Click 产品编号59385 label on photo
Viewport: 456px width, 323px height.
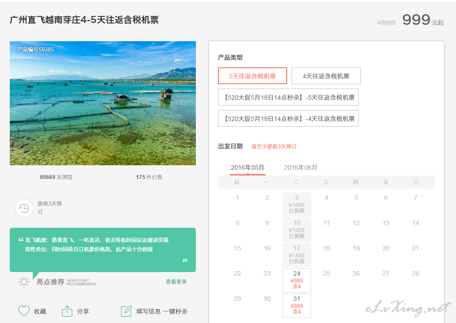point(35,50)
